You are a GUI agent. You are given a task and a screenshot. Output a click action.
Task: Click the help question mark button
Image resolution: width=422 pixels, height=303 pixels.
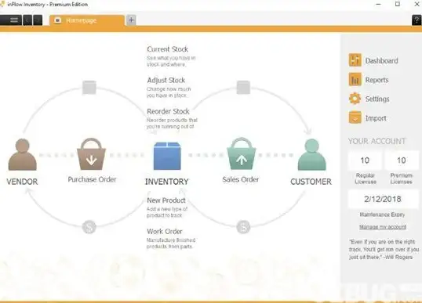pos(417,20)
